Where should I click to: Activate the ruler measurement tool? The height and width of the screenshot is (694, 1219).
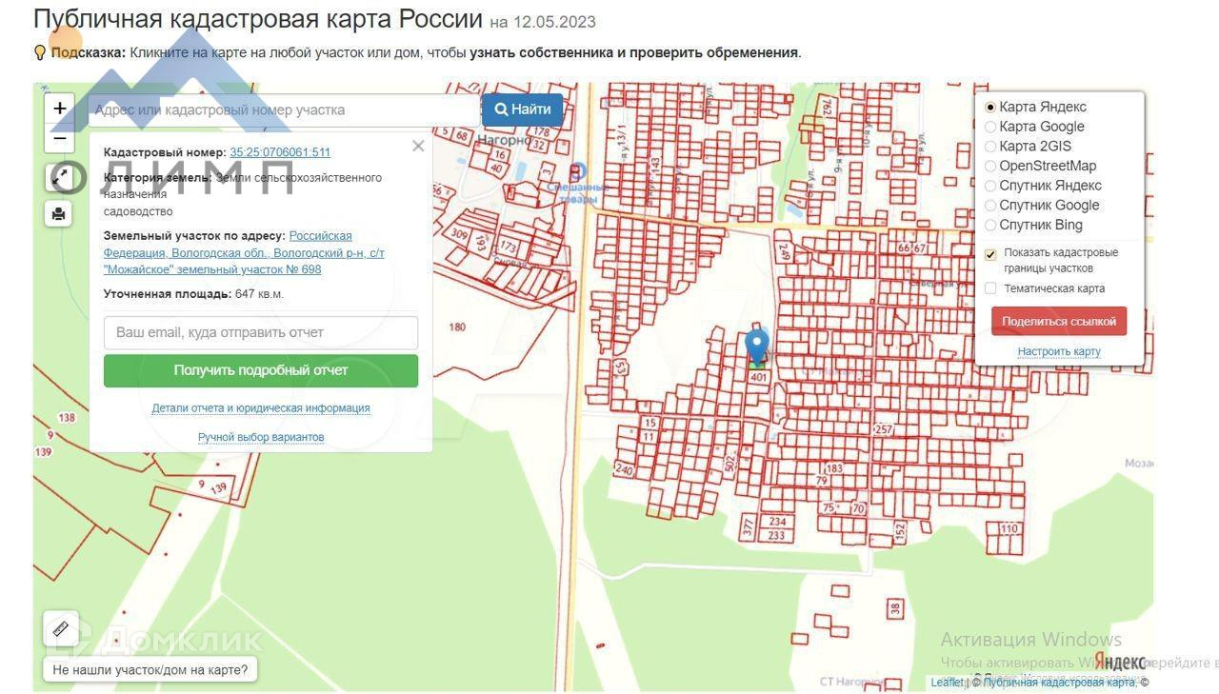click(x=60, y=628)
